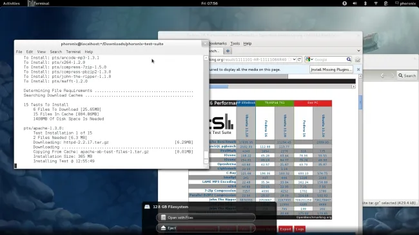The image size is (419, 235).
Task: Click the back arrow in Files window
Action: coord(383,75)
